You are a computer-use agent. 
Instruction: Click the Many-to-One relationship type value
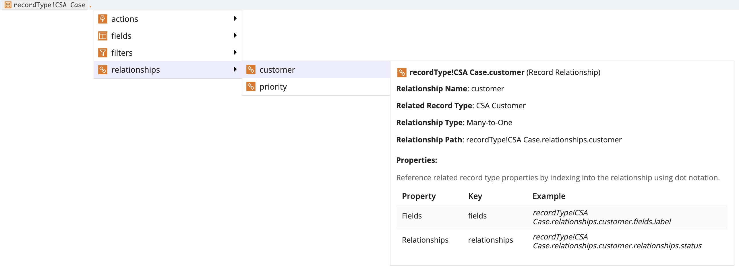pyautogui.click(x=489, y=123)
